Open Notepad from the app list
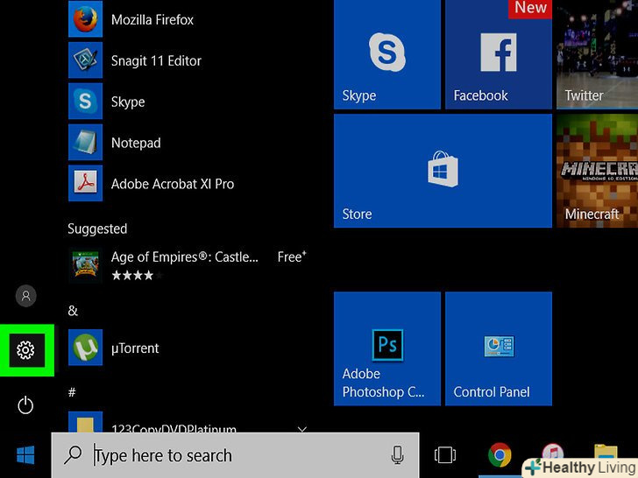The width and height of the screenshot is (638, 478). point(135,143)
